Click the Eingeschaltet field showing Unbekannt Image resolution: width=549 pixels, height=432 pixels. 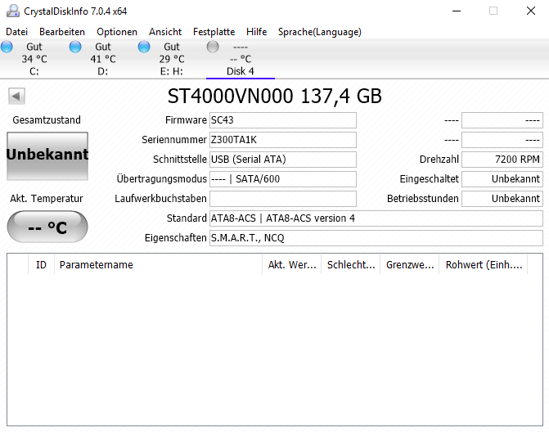point(502,179)
